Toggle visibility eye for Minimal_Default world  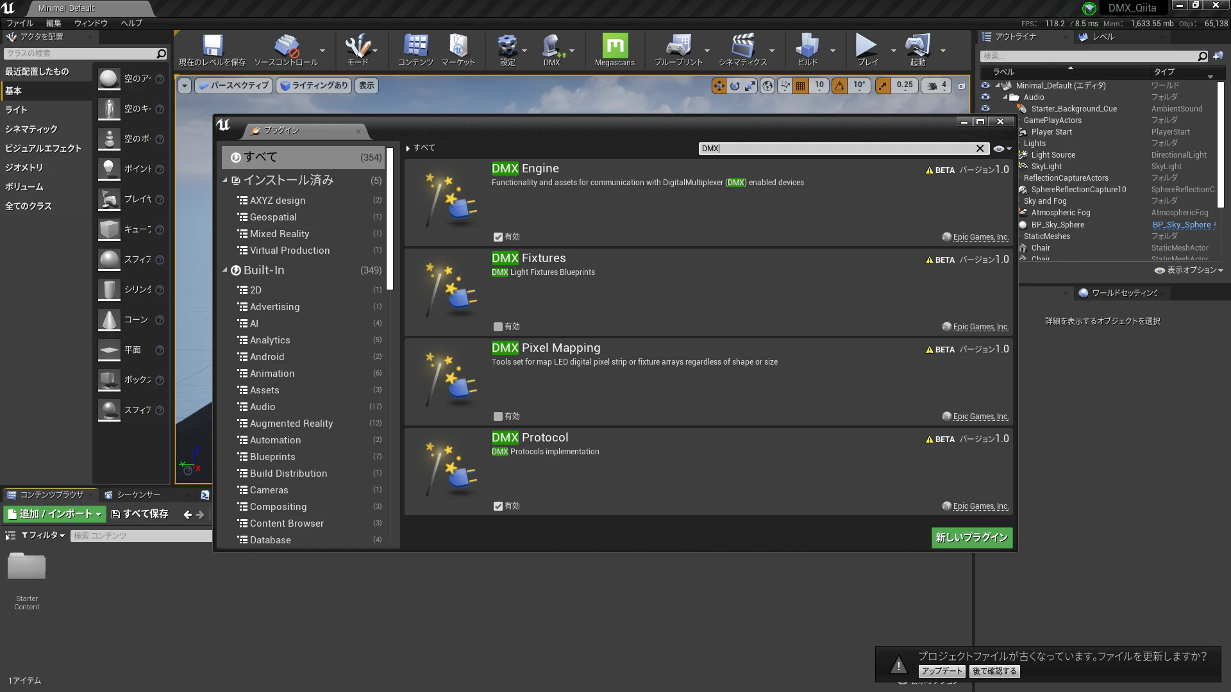(985, 85)
